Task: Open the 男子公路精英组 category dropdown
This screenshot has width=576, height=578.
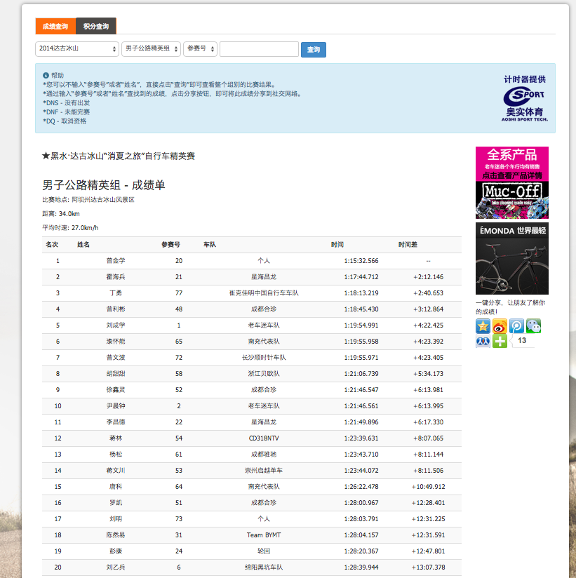Action: tap(151, 48)
